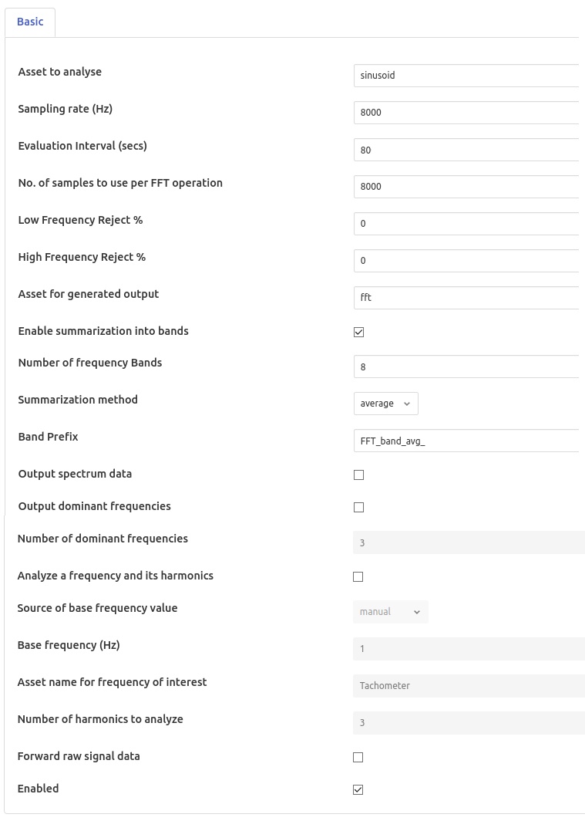Click the Number of harmonics to analyze field

pos(469,723)
